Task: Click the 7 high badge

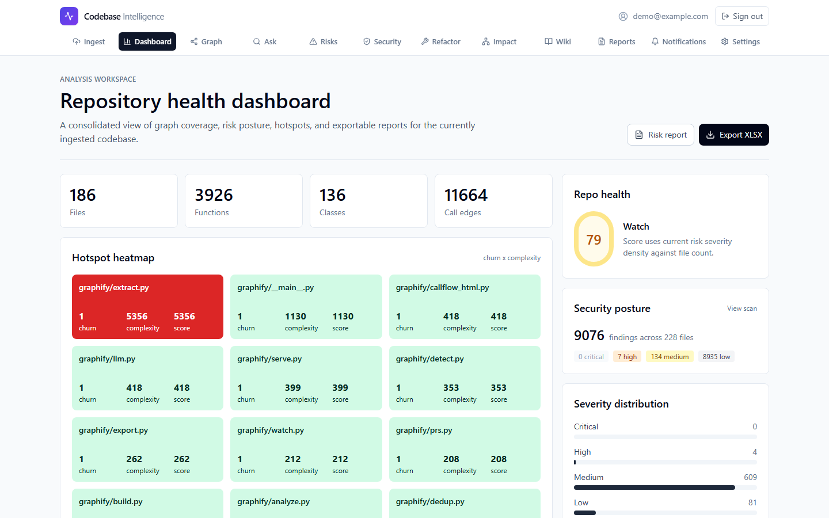Action: point(627,357)
